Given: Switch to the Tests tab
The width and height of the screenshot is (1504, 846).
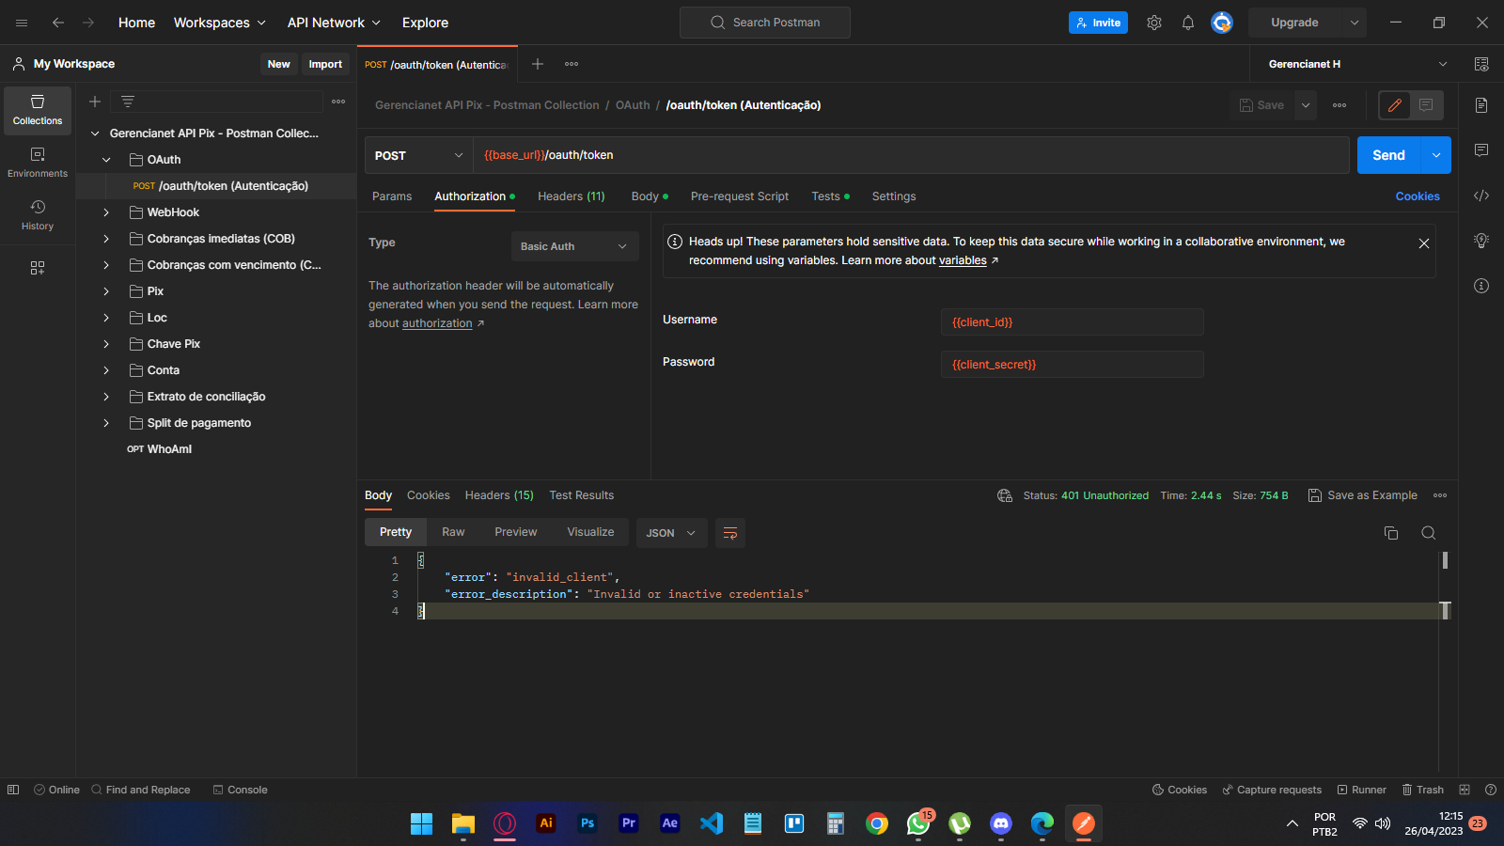Looking at the screenshot, I should [830, 196].
